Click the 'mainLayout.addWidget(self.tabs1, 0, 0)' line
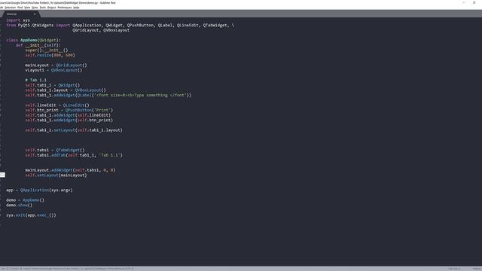 pyautogui.click(x=70, y=170)
